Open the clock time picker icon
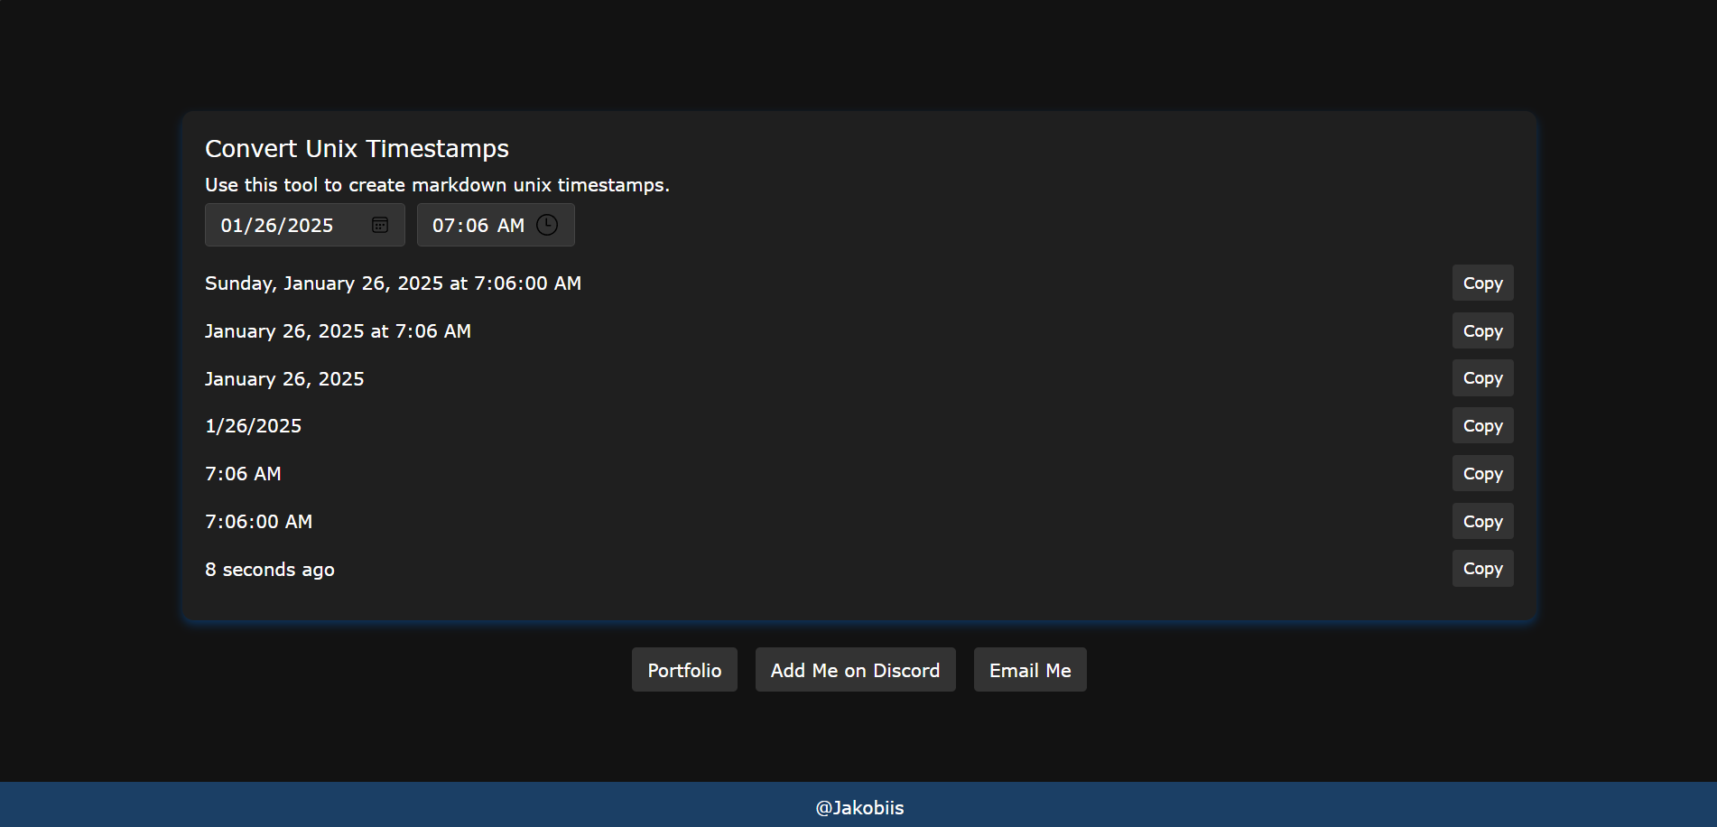The width and height of the screenshot is (1717, 827). pos(547,225)
